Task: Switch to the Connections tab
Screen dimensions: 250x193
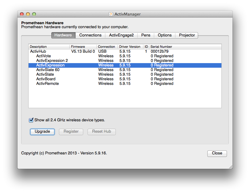Action: (x=90, y=35)
